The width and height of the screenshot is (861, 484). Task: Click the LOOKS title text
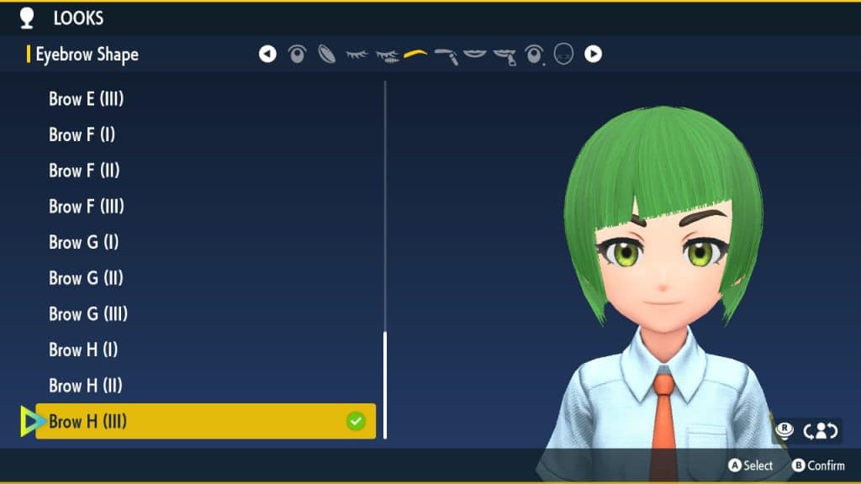coord(78,18)
